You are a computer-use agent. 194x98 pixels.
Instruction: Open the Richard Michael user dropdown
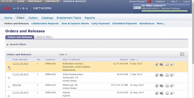[138, 2]
